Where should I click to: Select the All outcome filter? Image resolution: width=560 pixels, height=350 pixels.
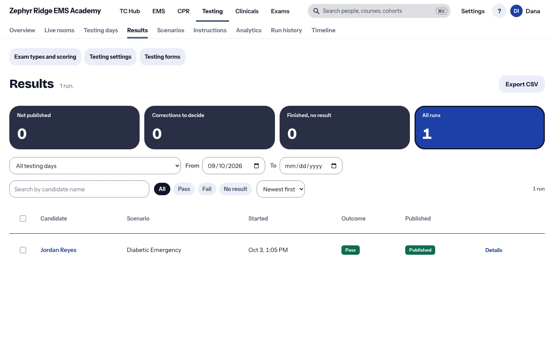[162, 189]
